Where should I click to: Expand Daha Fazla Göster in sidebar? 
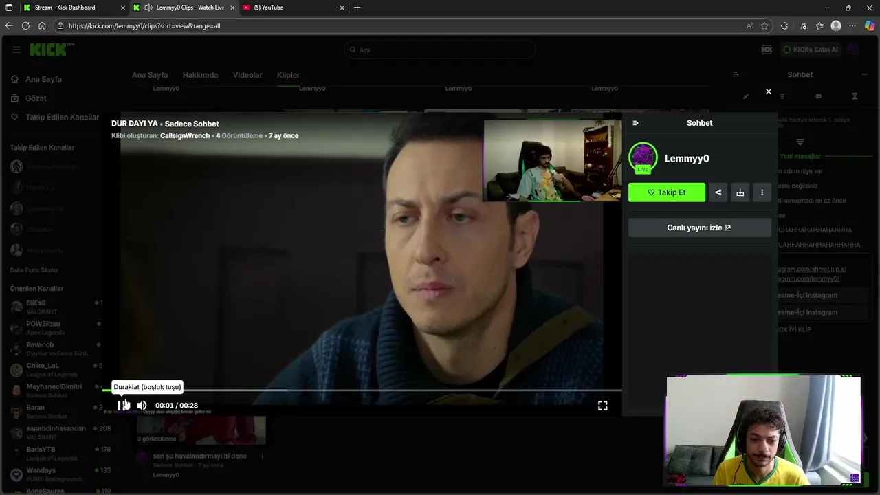click(34, 270)
